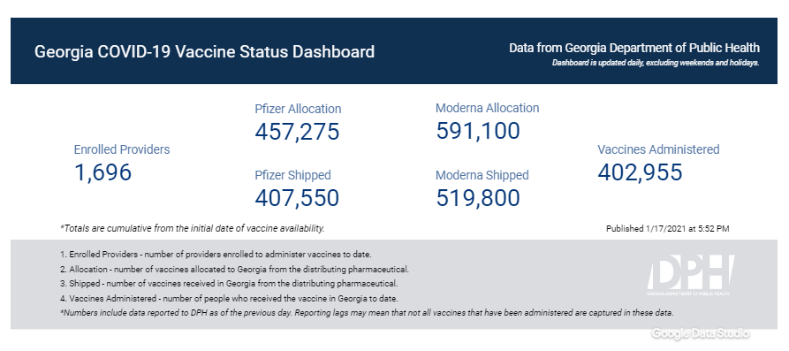Click the Vaccines Administered total 402,955

[x=640, y=172]
